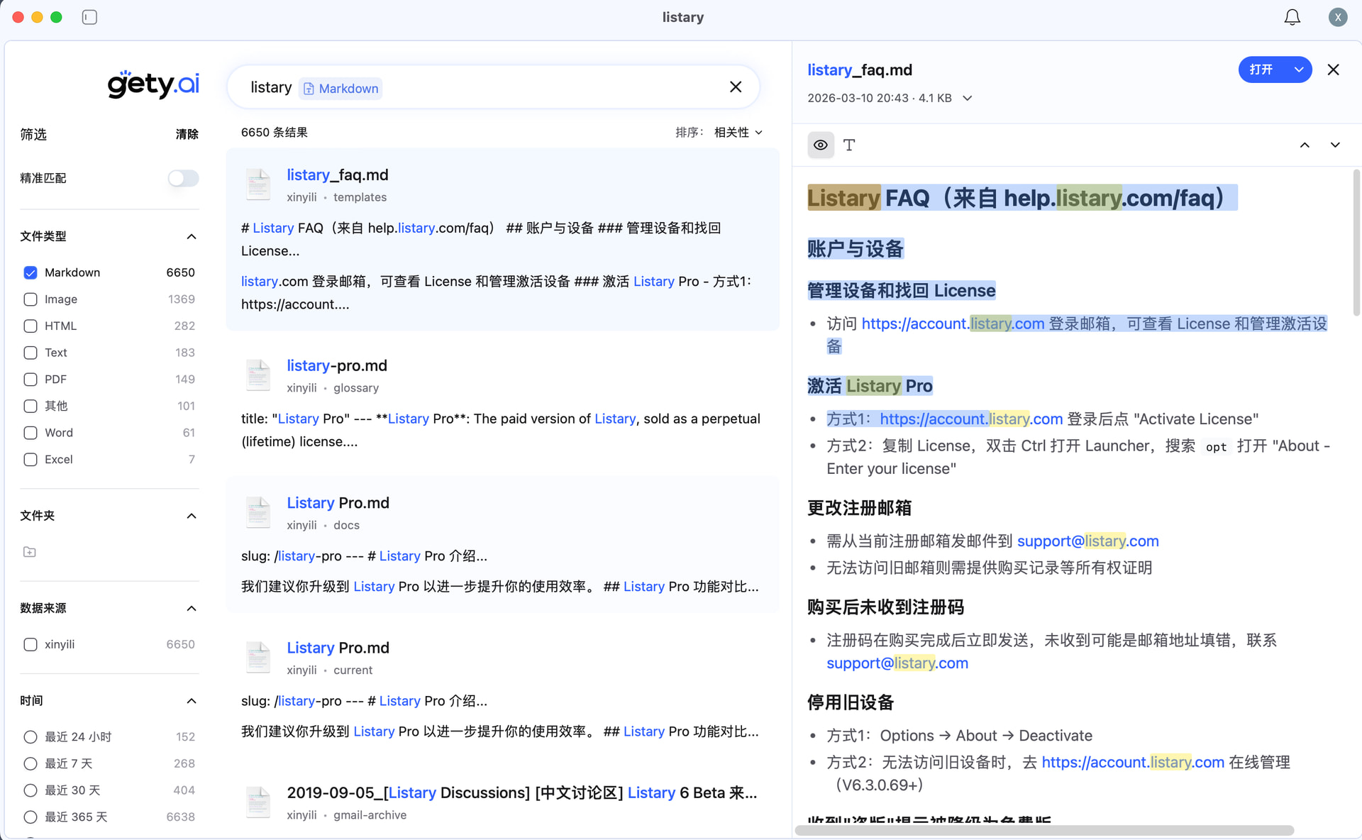Click the listary-pro.md file icon
Screen dimensions: 1362x840
(x=258, y=375)
